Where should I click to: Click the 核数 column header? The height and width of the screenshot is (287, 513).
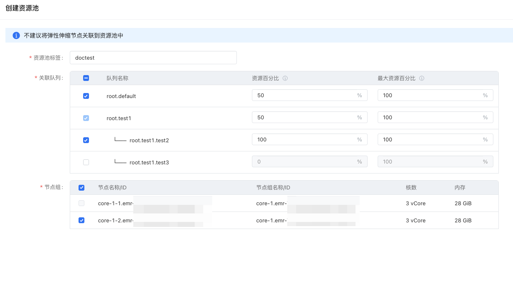point(411,188)
